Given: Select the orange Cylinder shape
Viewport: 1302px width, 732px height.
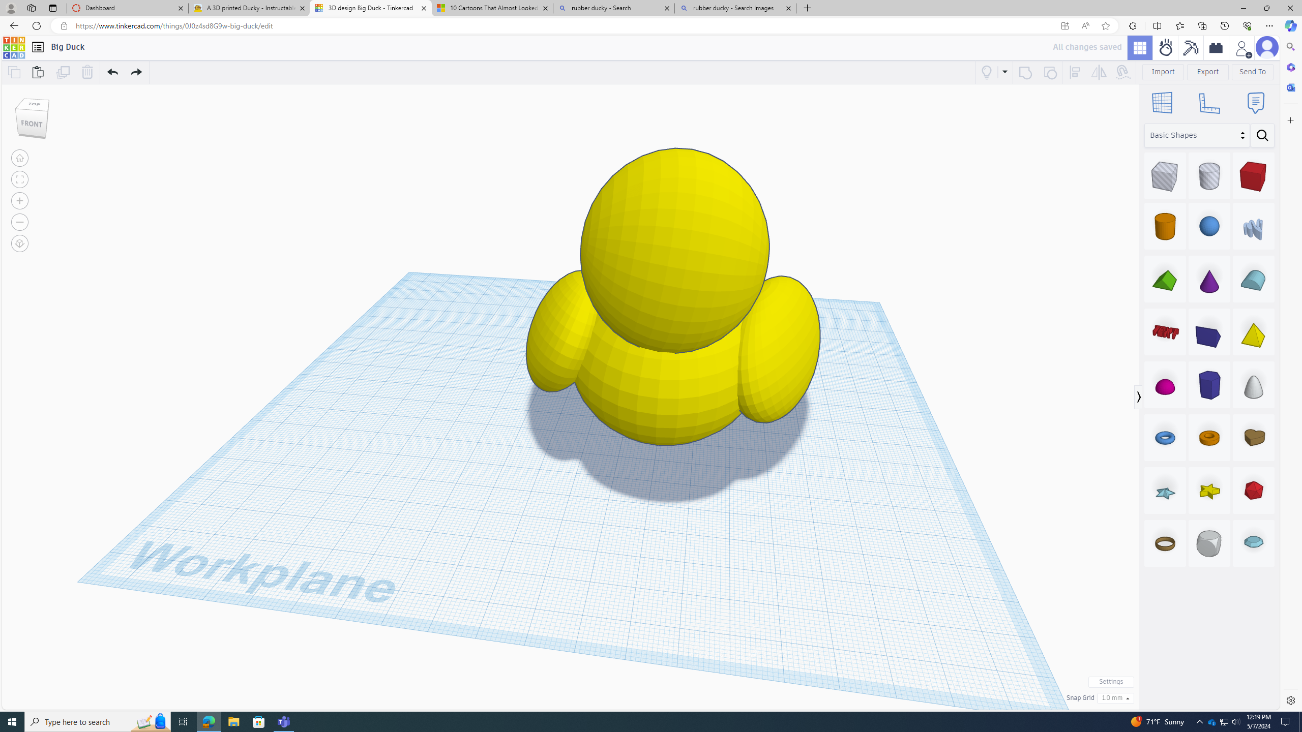Looking at the screenshot, I should 1165,226.
